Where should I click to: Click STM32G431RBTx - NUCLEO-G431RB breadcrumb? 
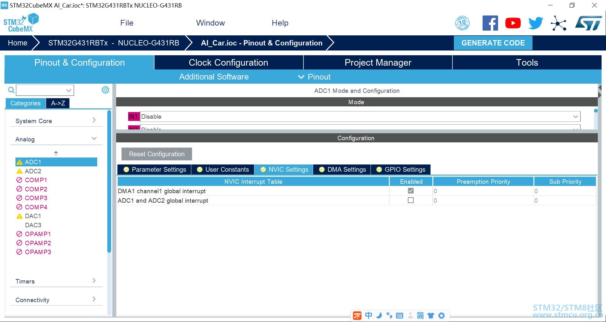point(114,43)
